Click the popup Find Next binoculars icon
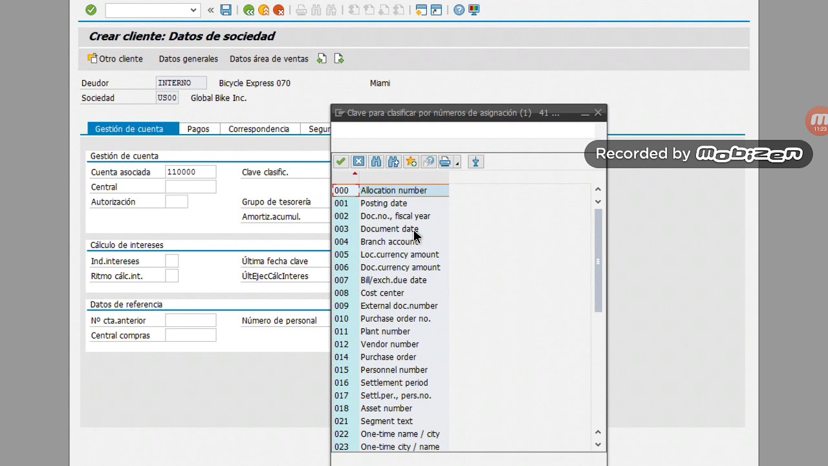 pyautogui.click(x=393, y=162)
